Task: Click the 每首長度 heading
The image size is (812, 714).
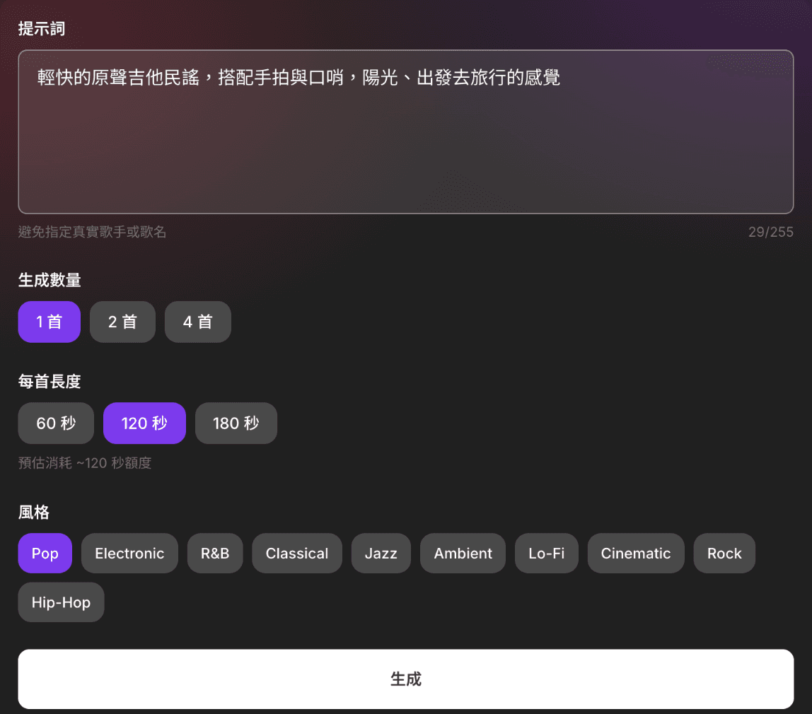Action: point(50,381)
